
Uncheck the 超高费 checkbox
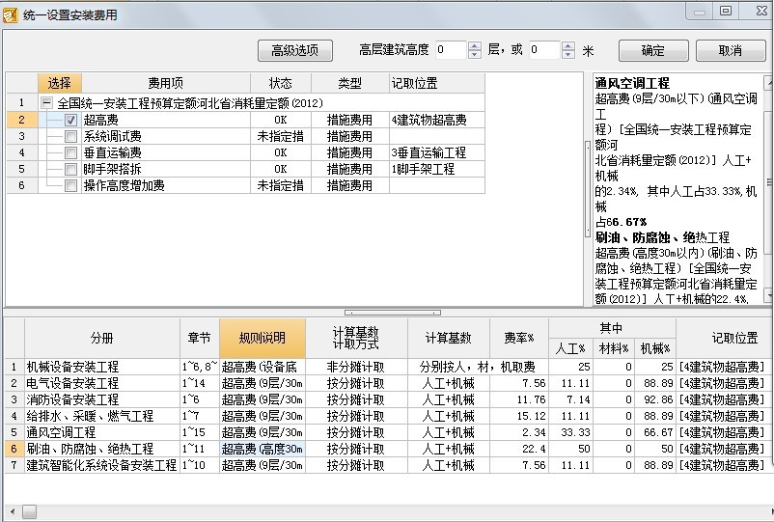pos(70,120)
